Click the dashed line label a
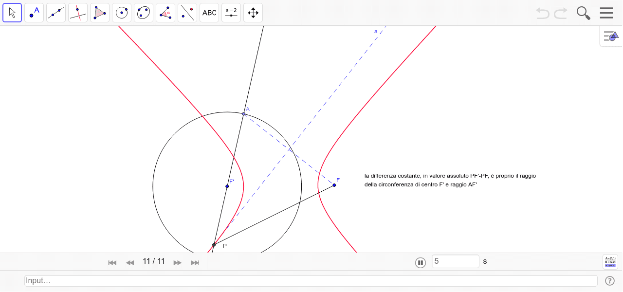This screenshot has width=623, height=292. tap(376, 31)
